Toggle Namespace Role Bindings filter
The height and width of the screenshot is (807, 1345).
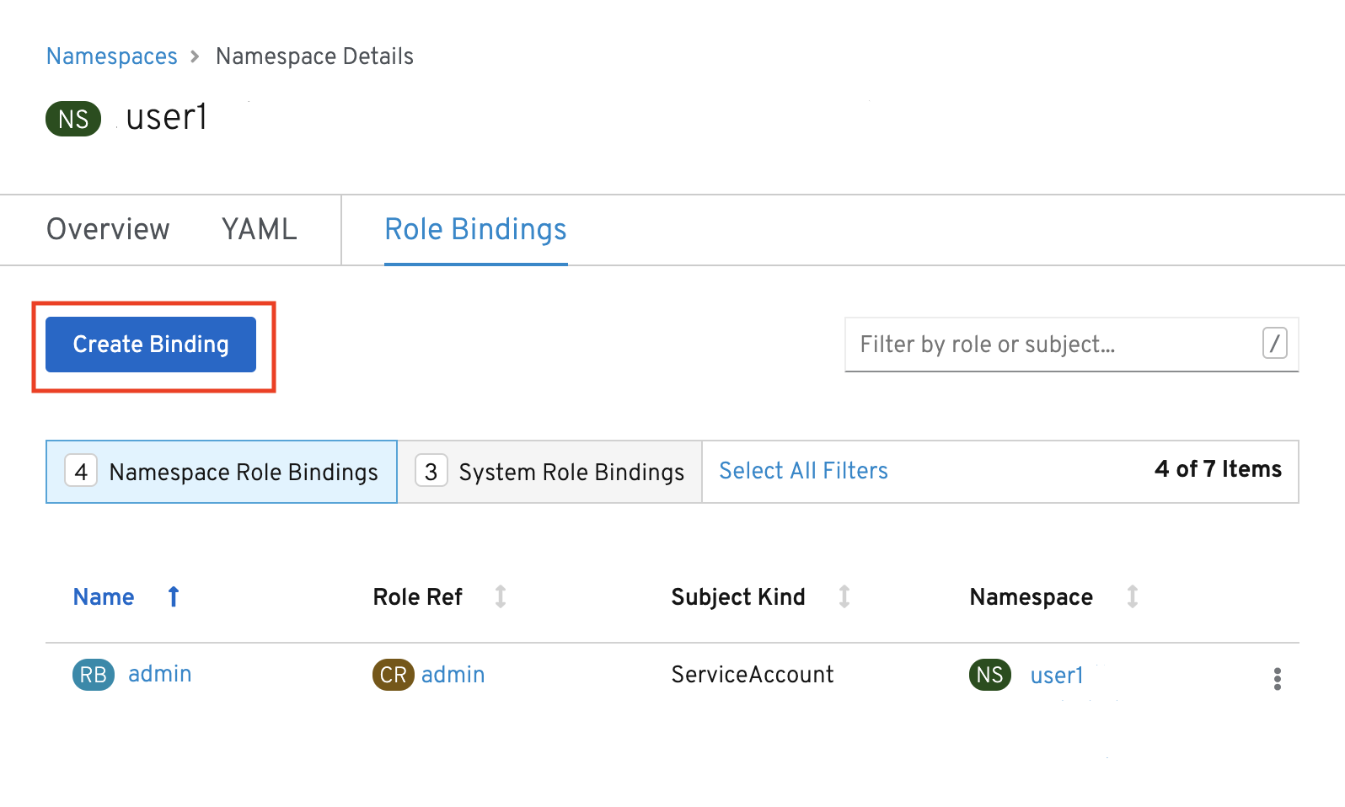point(222,472)
